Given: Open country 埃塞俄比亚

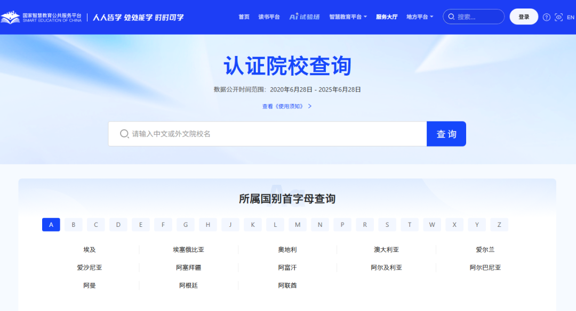Looking at the screenshot, I should tap(188, 250).
